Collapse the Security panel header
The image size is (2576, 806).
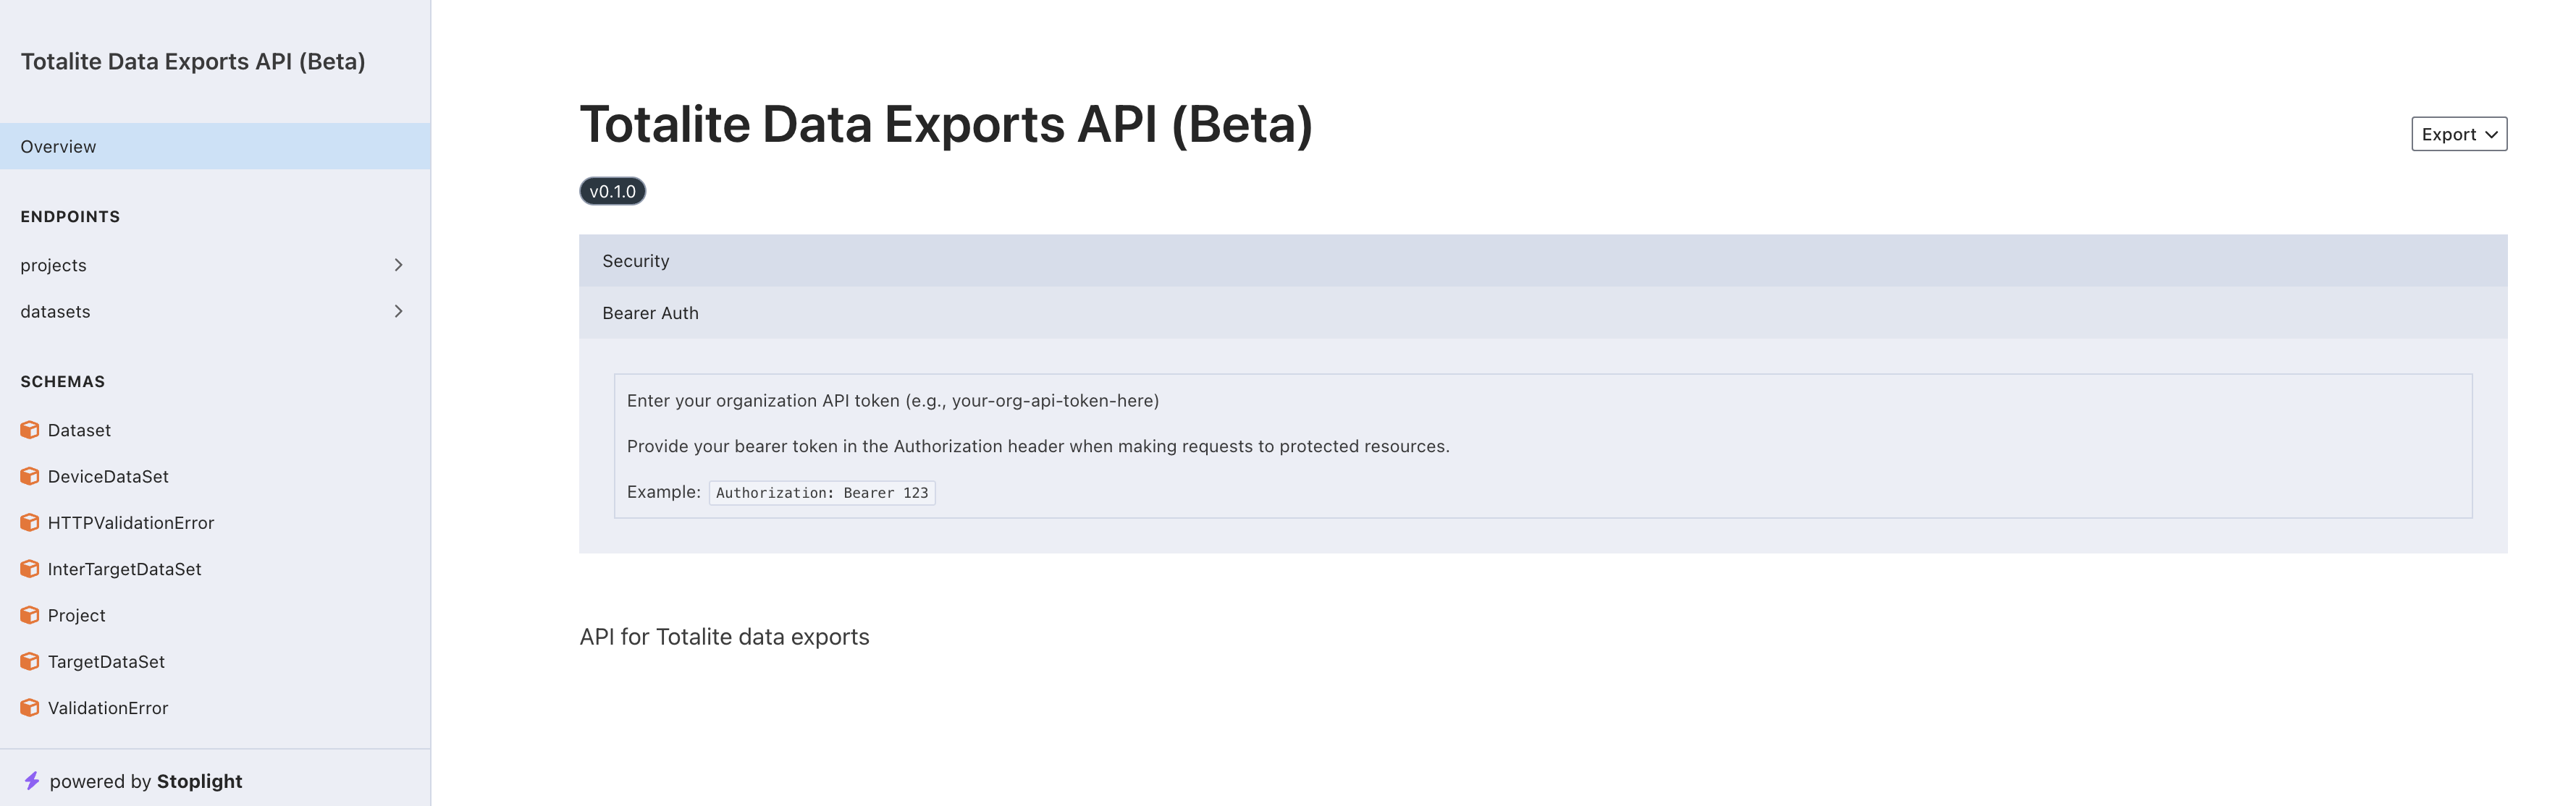coord(1543,260)
